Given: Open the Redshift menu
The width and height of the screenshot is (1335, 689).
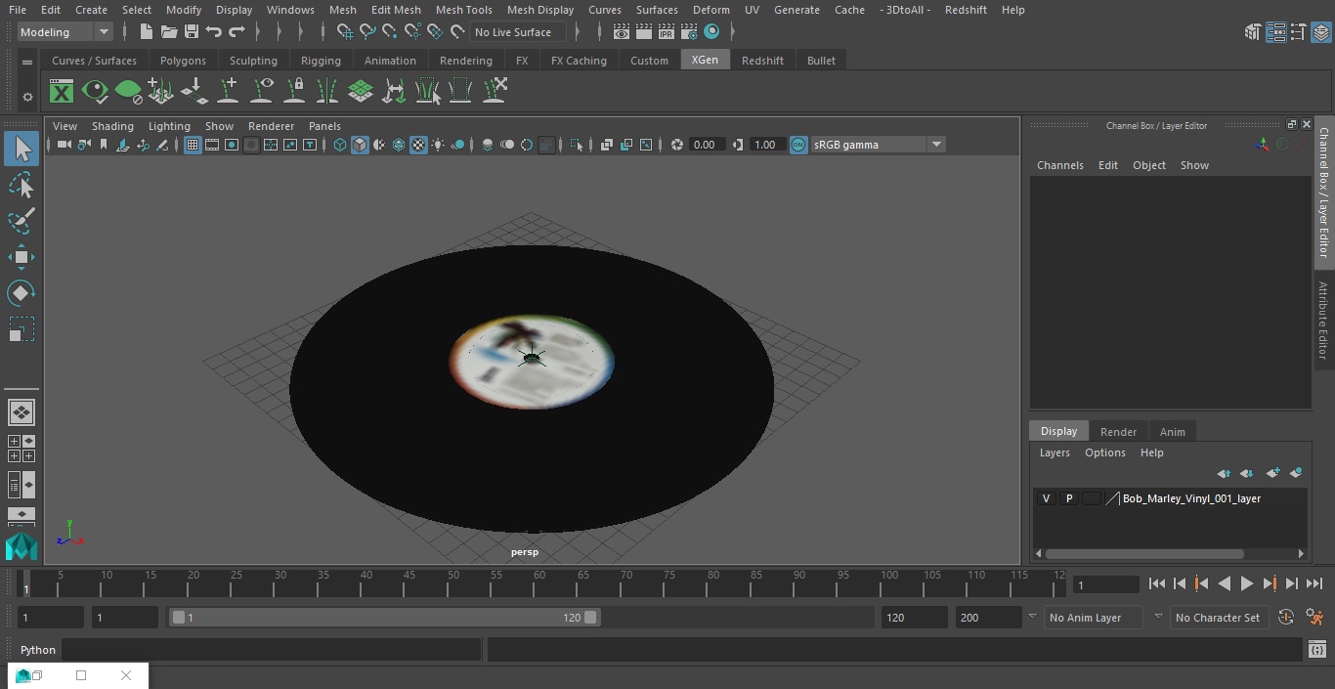Looking at the screenshot, I should point(966,10).
